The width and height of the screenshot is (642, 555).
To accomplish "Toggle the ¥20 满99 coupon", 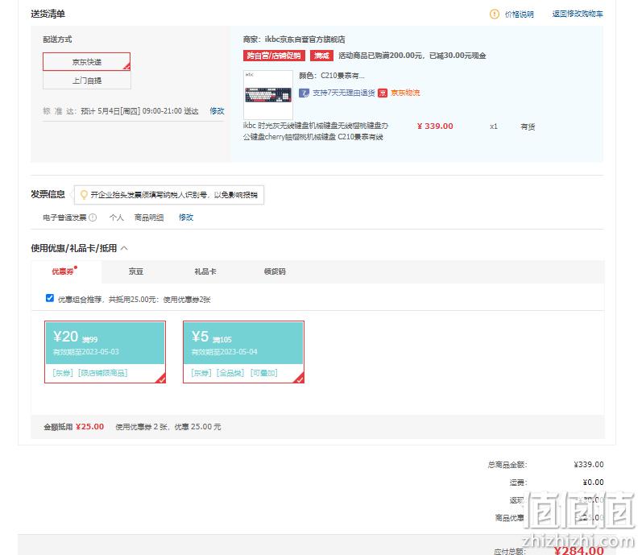I will coord(106,352).
